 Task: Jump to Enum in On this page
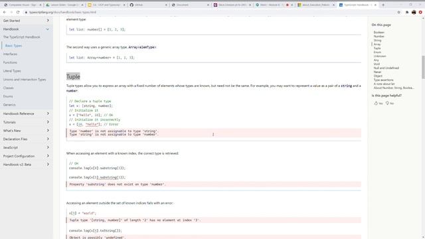click(377, 52)
